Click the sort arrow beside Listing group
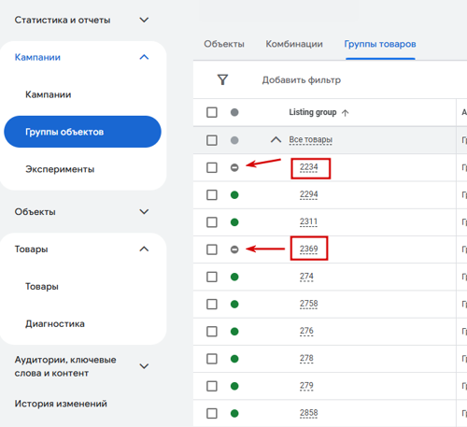This screenshot has width=467, height=427. point(345,113)
